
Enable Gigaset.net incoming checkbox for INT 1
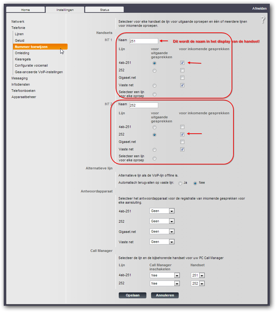[182, 78]
